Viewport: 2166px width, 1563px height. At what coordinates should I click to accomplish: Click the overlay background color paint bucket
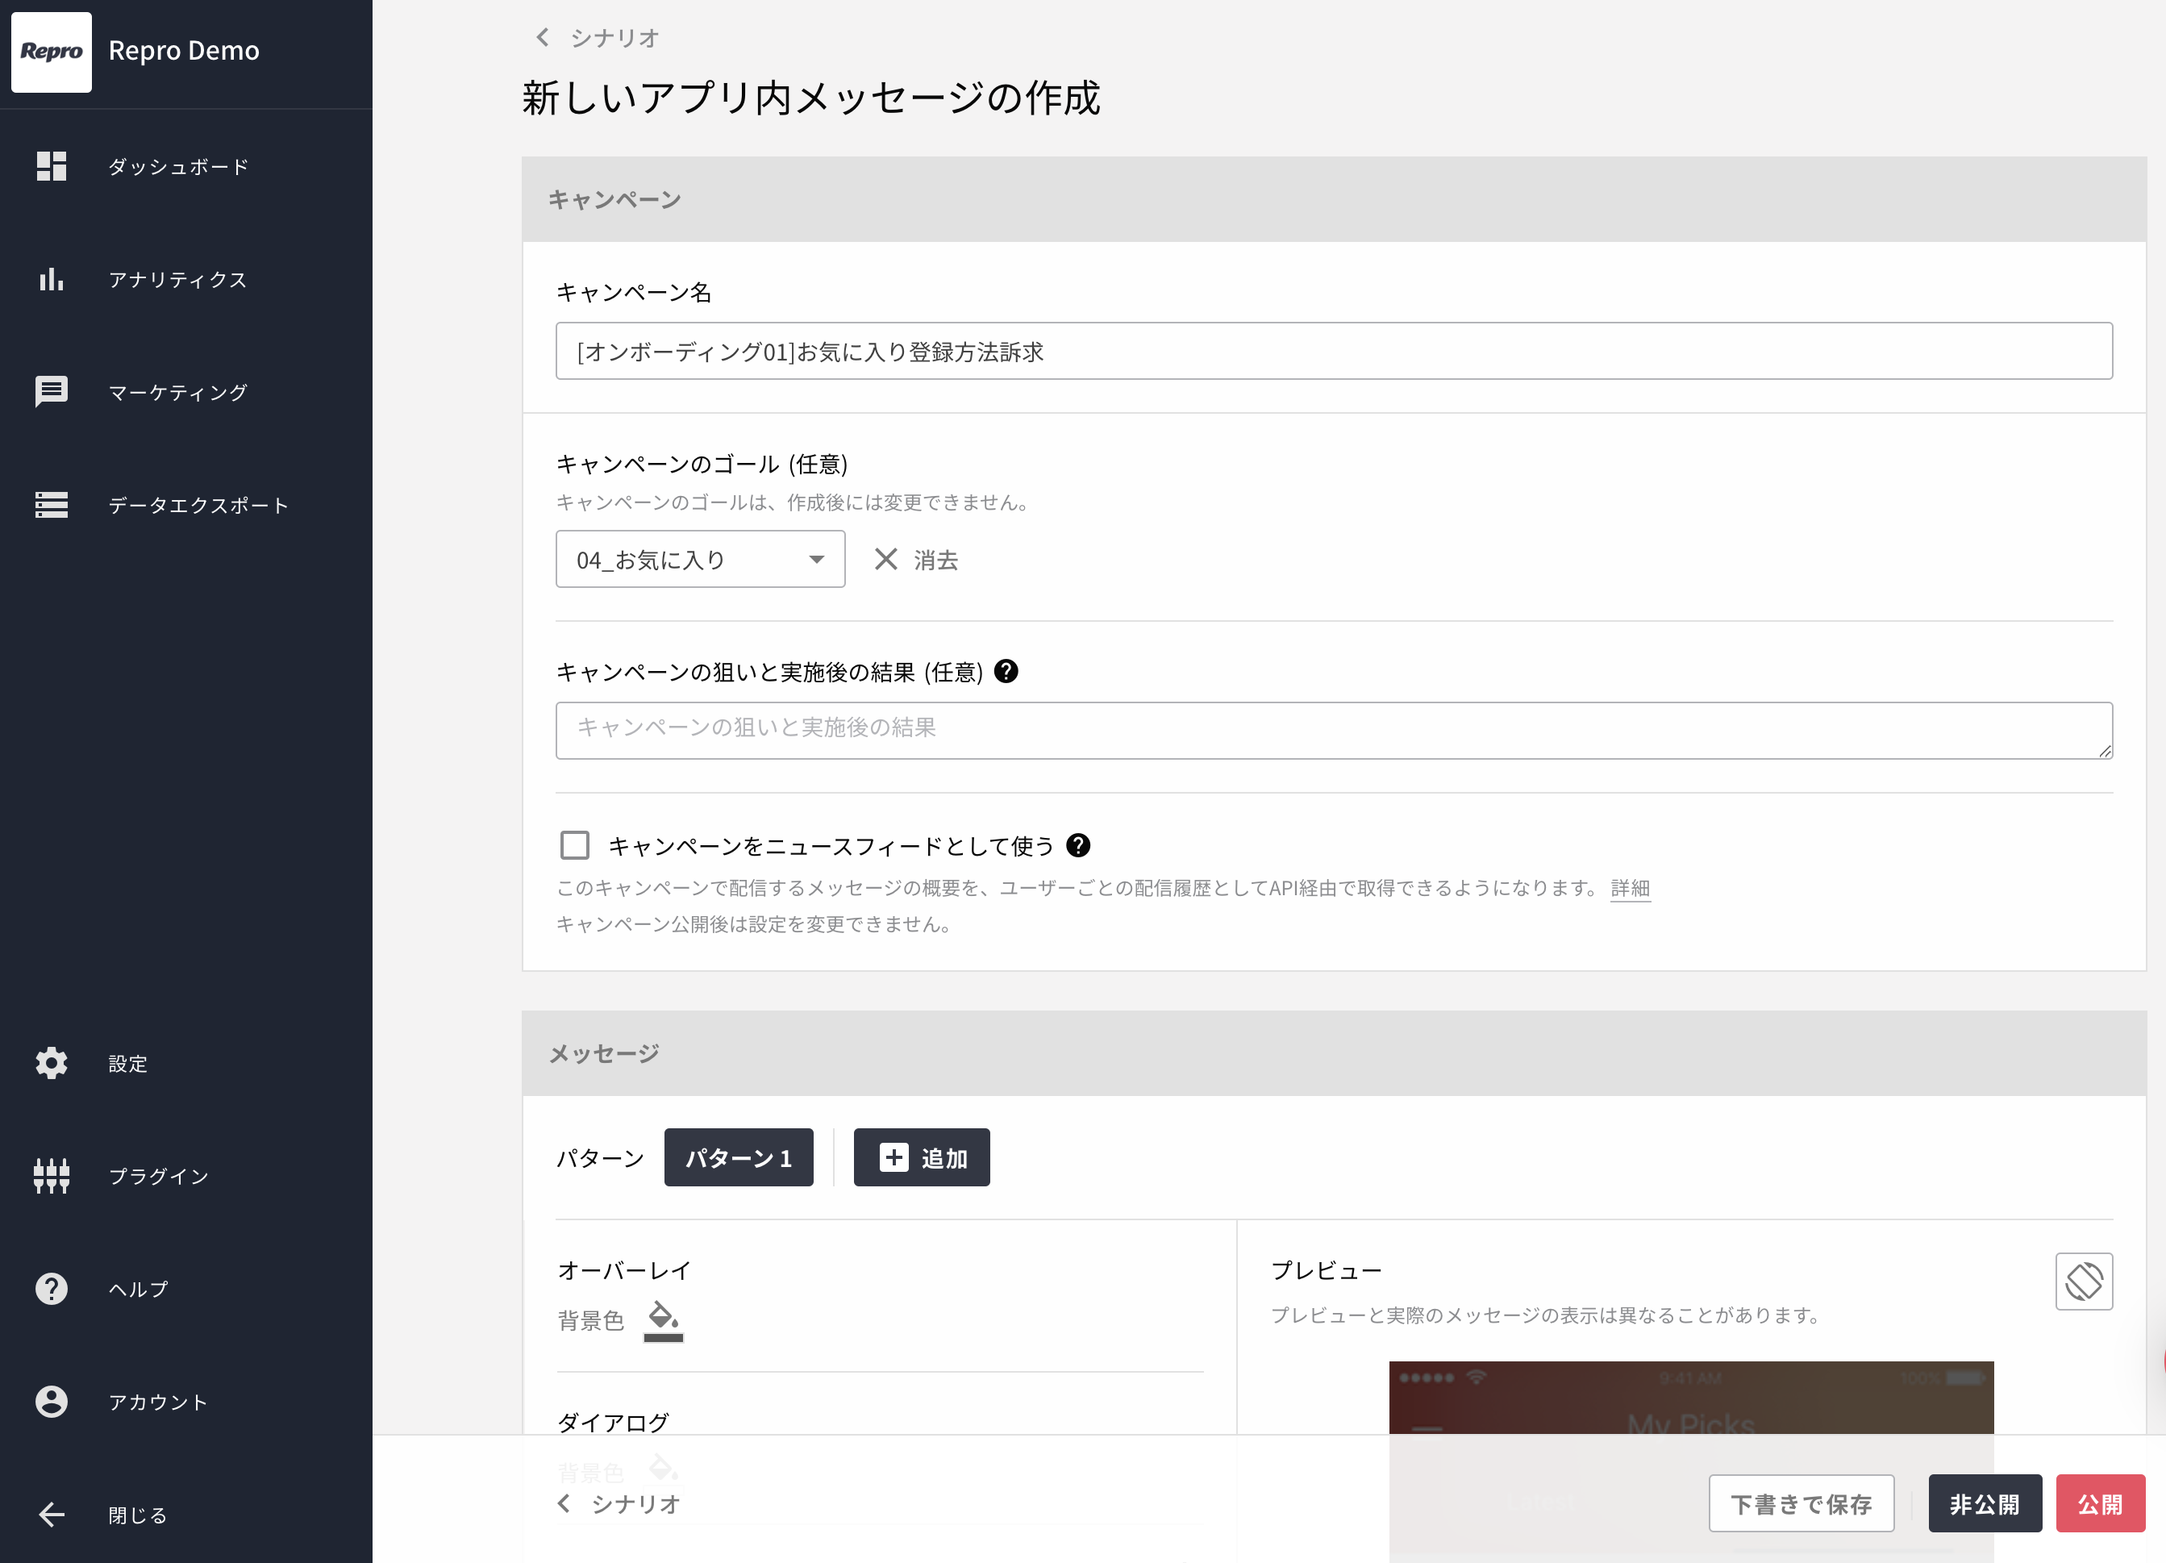(664, 1321)
